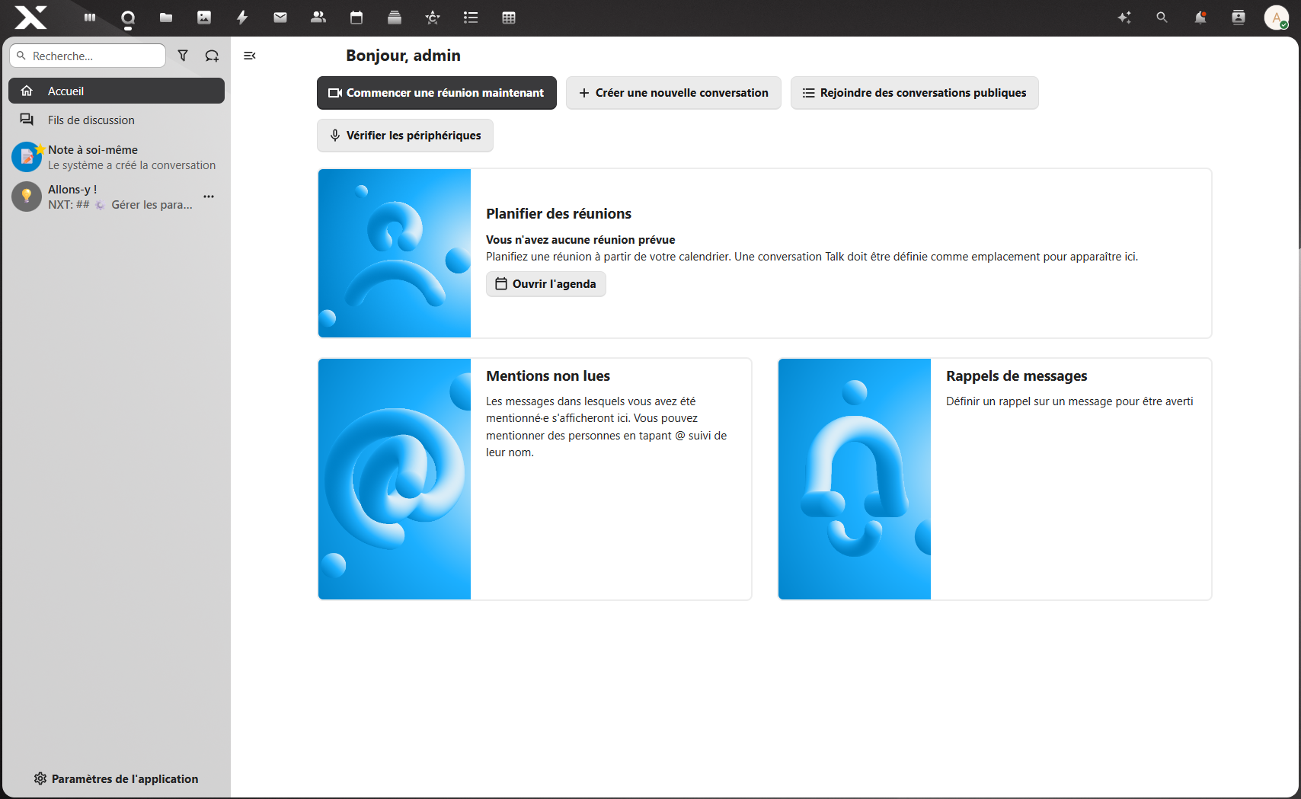The width and height of the screenshot is (1301, 799).
Task: Open the admin avatar user menu
Action: tap(1277, 18)
